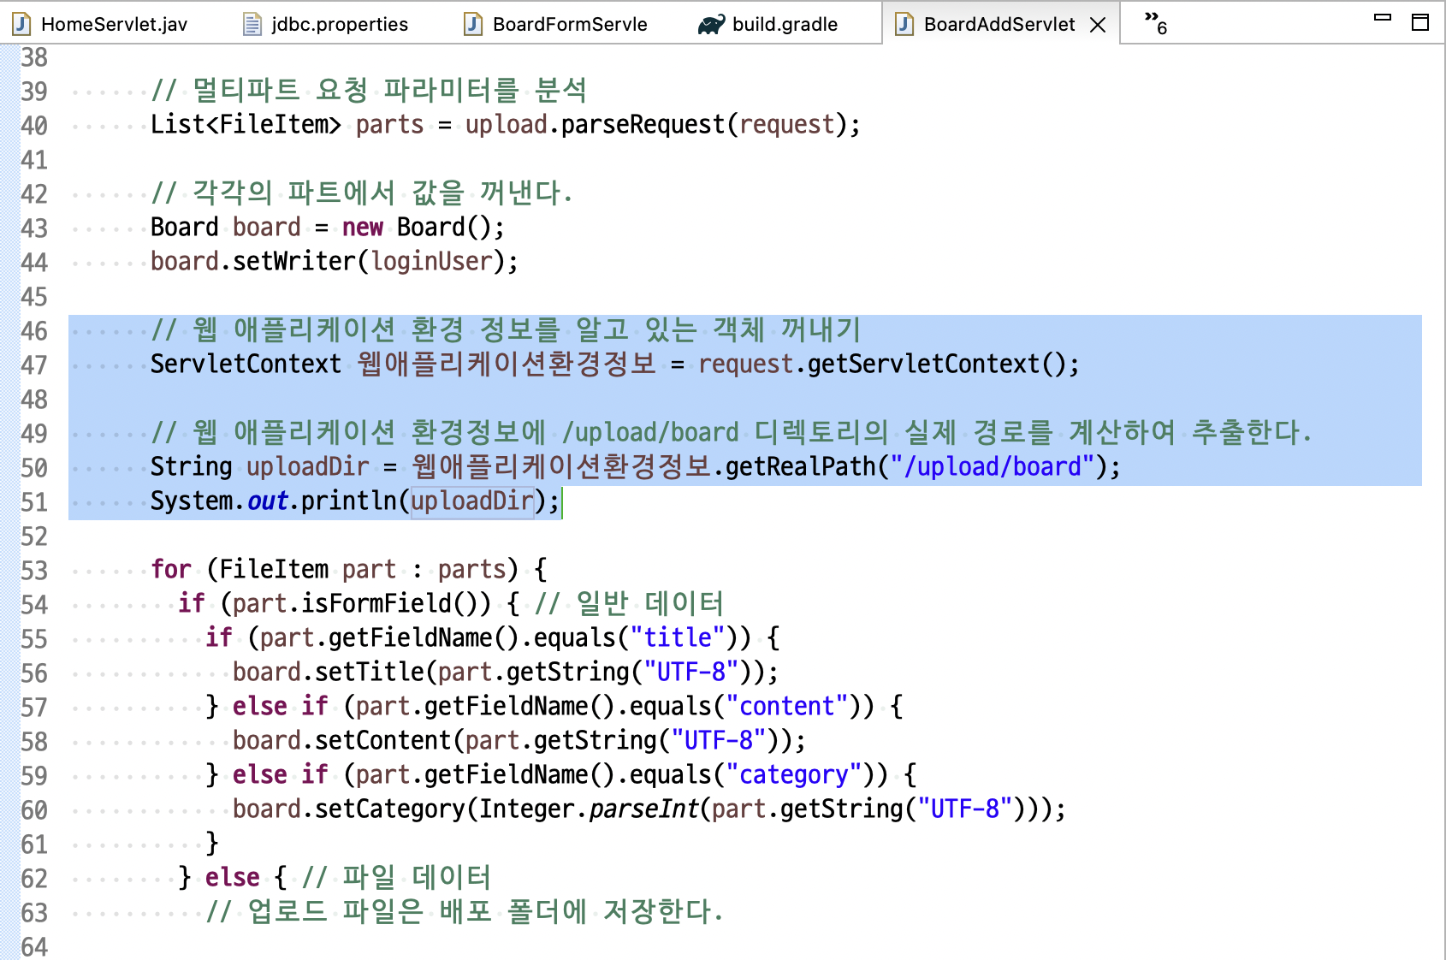This screenshot has height=960, width=1446.
Task: Click "ServletContext" on line 47
Action: [246, 364]
